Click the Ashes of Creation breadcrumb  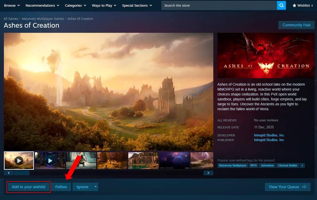tap(80, 18)
